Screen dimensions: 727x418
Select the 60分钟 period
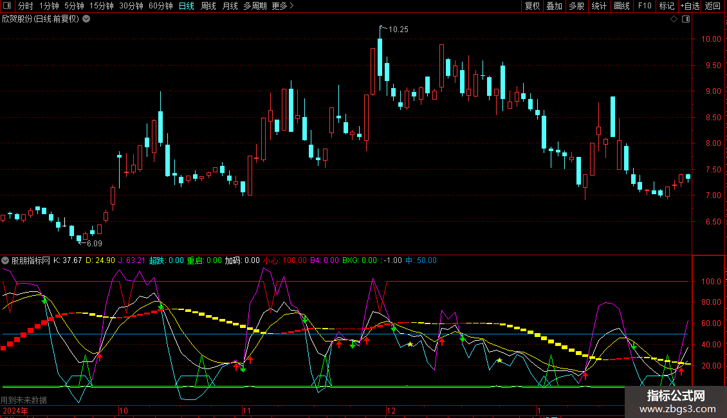click(x=161, y=6)
